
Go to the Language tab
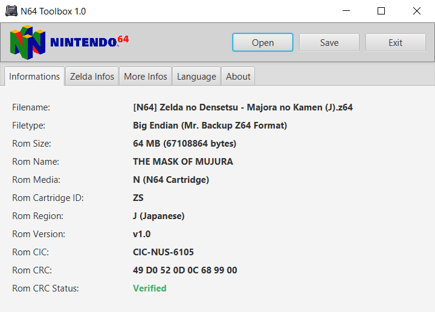click(196, 76)
